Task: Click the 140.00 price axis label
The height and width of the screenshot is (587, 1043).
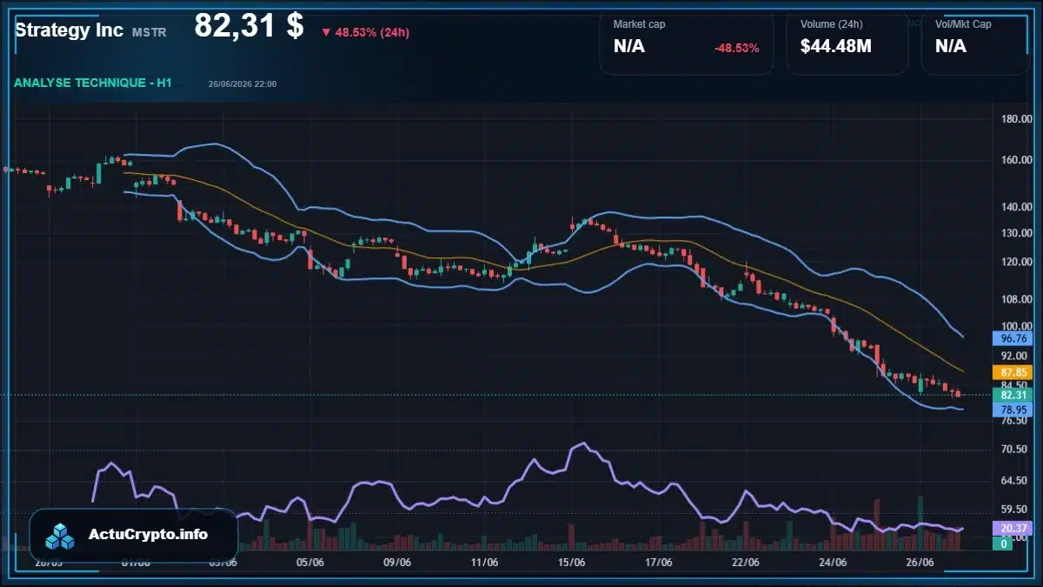Action: tap(1016, 207)
